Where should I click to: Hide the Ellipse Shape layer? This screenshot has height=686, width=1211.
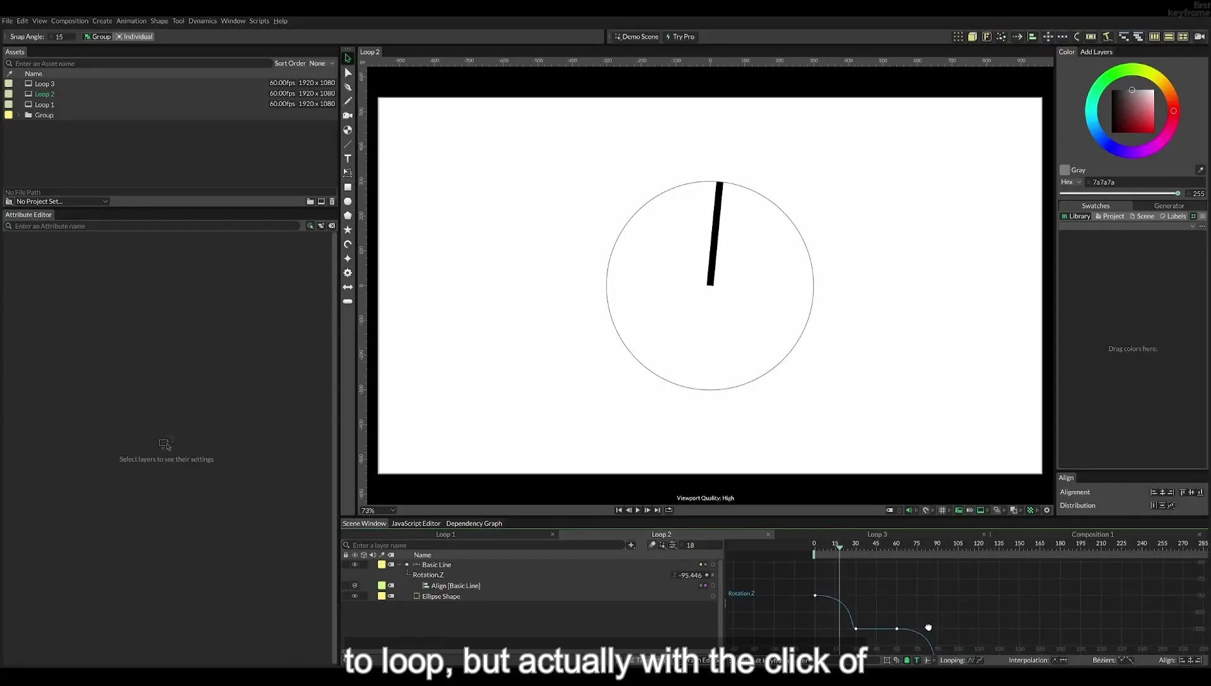(354, 596)
